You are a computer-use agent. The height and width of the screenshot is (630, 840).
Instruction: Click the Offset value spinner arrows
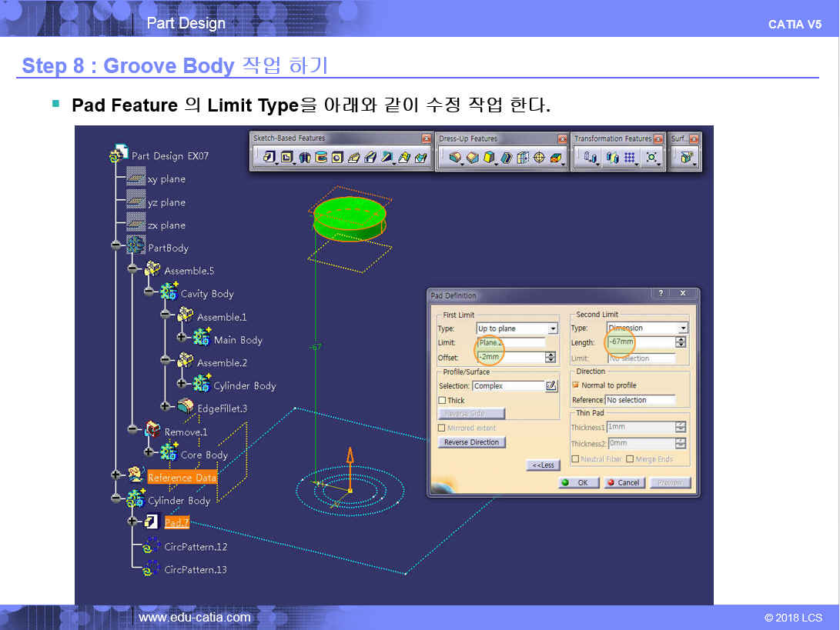[x=551, y=358]
